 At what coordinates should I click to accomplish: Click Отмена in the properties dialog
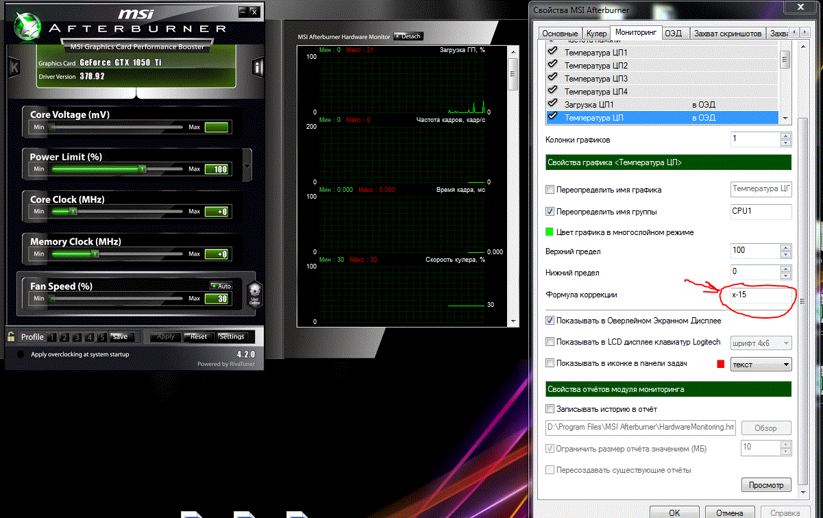pyautogui.click(x=728, y=512)
